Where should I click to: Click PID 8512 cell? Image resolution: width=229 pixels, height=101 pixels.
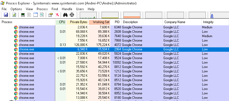point(118,80)
